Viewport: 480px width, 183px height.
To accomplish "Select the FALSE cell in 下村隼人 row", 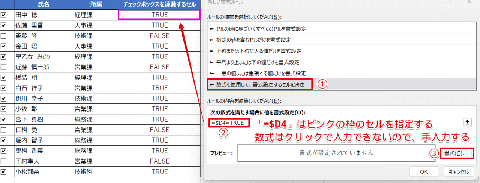I will pyautogui.click(x=159, y=162).
